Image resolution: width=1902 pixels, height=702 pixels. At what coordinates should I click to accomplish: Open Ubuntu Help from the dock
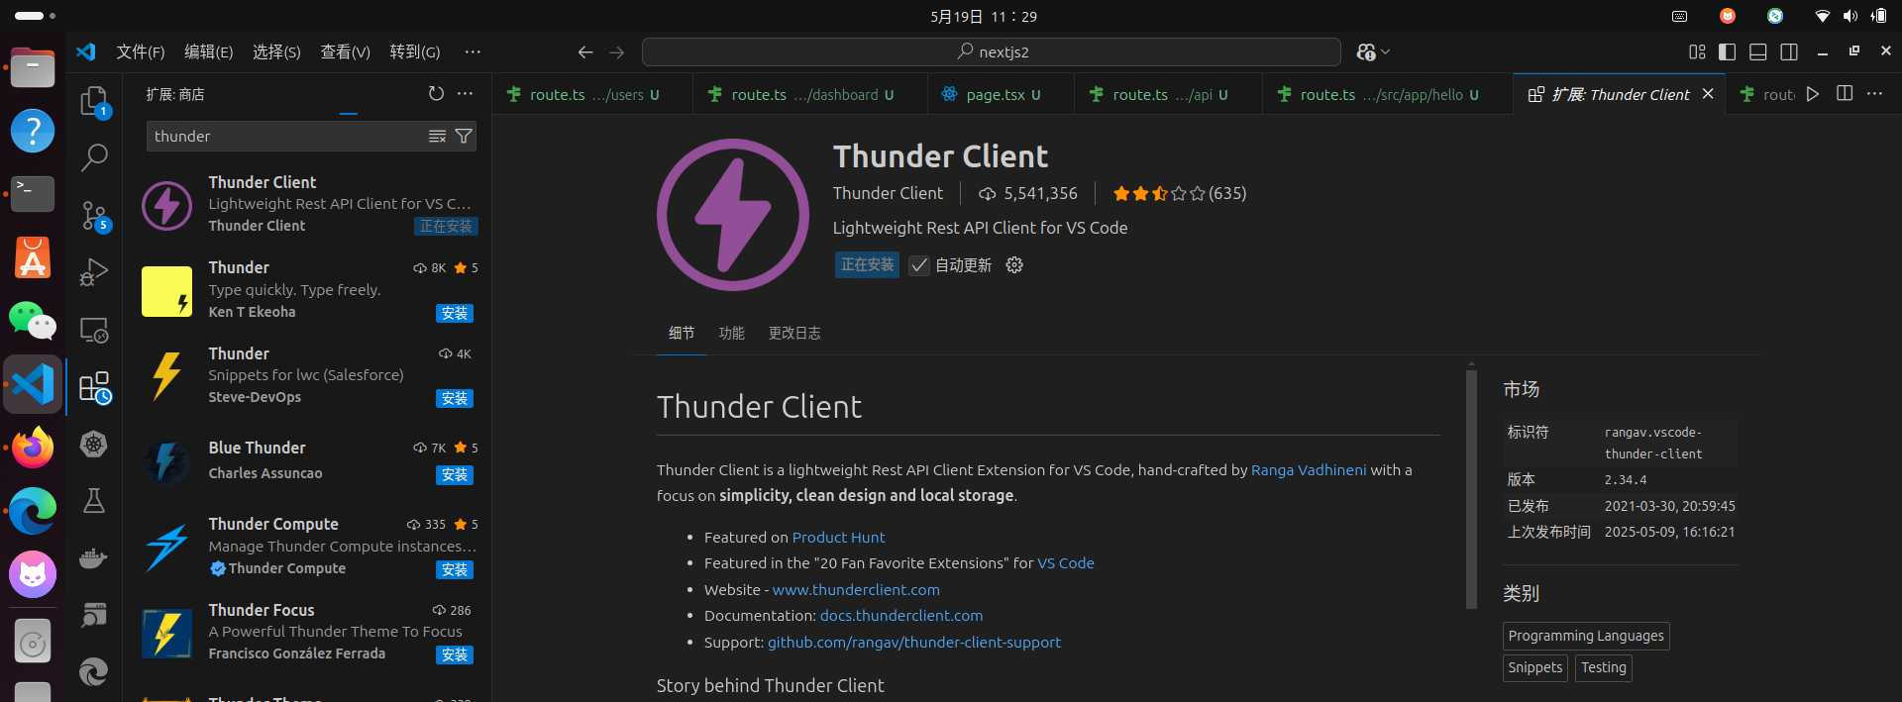(33, 131)
